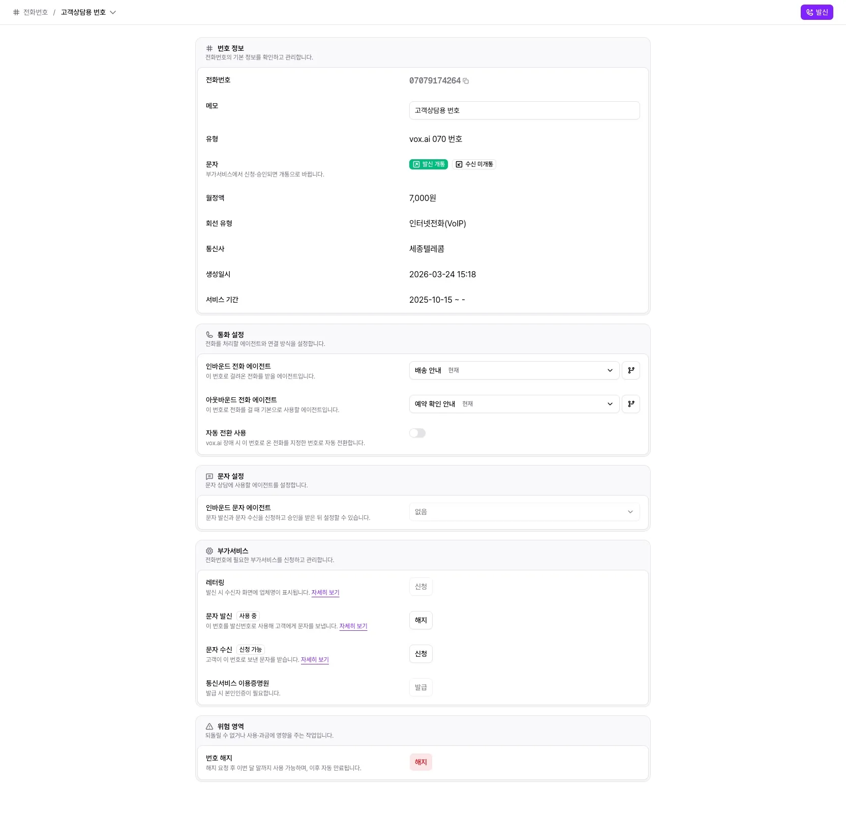The image size is (846, 814).
Task: Open 자세히 보기 link for 레터링
Action: tap(325, 593)
